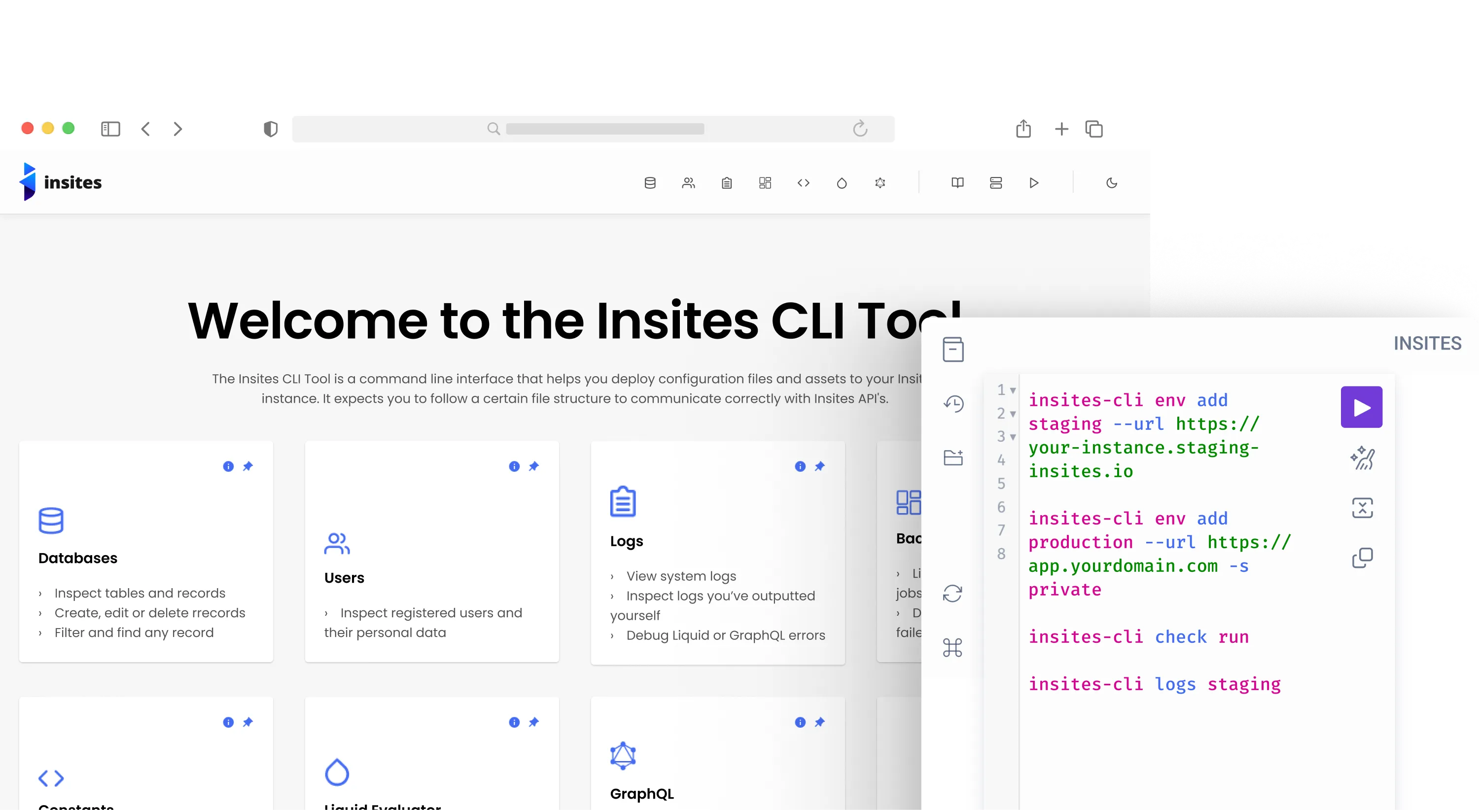Screen dimensions: 1479x810
Task: Open the Databases icon in header navigation
Action: click(x=650, y=182)
